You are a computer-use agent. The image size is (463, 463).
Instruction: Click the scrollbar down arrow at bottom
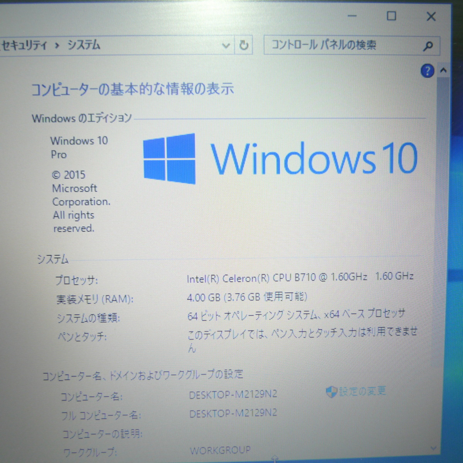[434, 448]
